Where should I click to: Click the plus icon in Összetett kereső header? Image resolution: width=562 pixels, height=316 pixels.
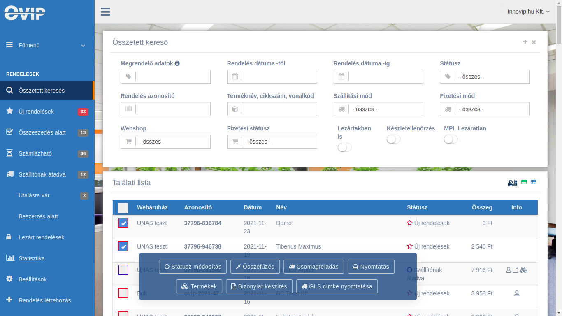pos(525,42)
